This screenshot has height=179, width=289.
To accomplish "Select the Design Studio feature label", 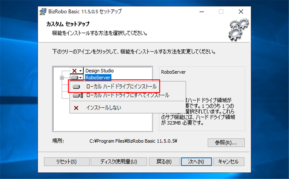I will 99,71.
